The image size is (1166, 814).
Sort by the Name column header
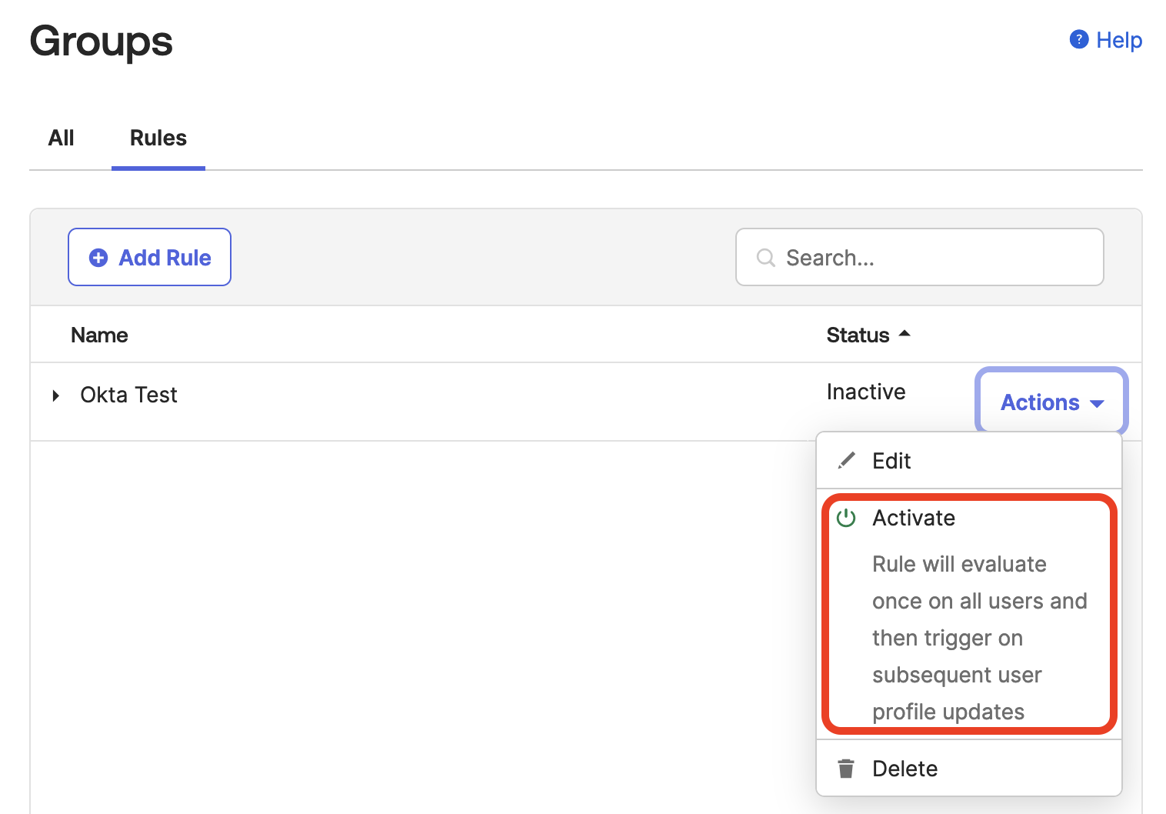[99, 335]
